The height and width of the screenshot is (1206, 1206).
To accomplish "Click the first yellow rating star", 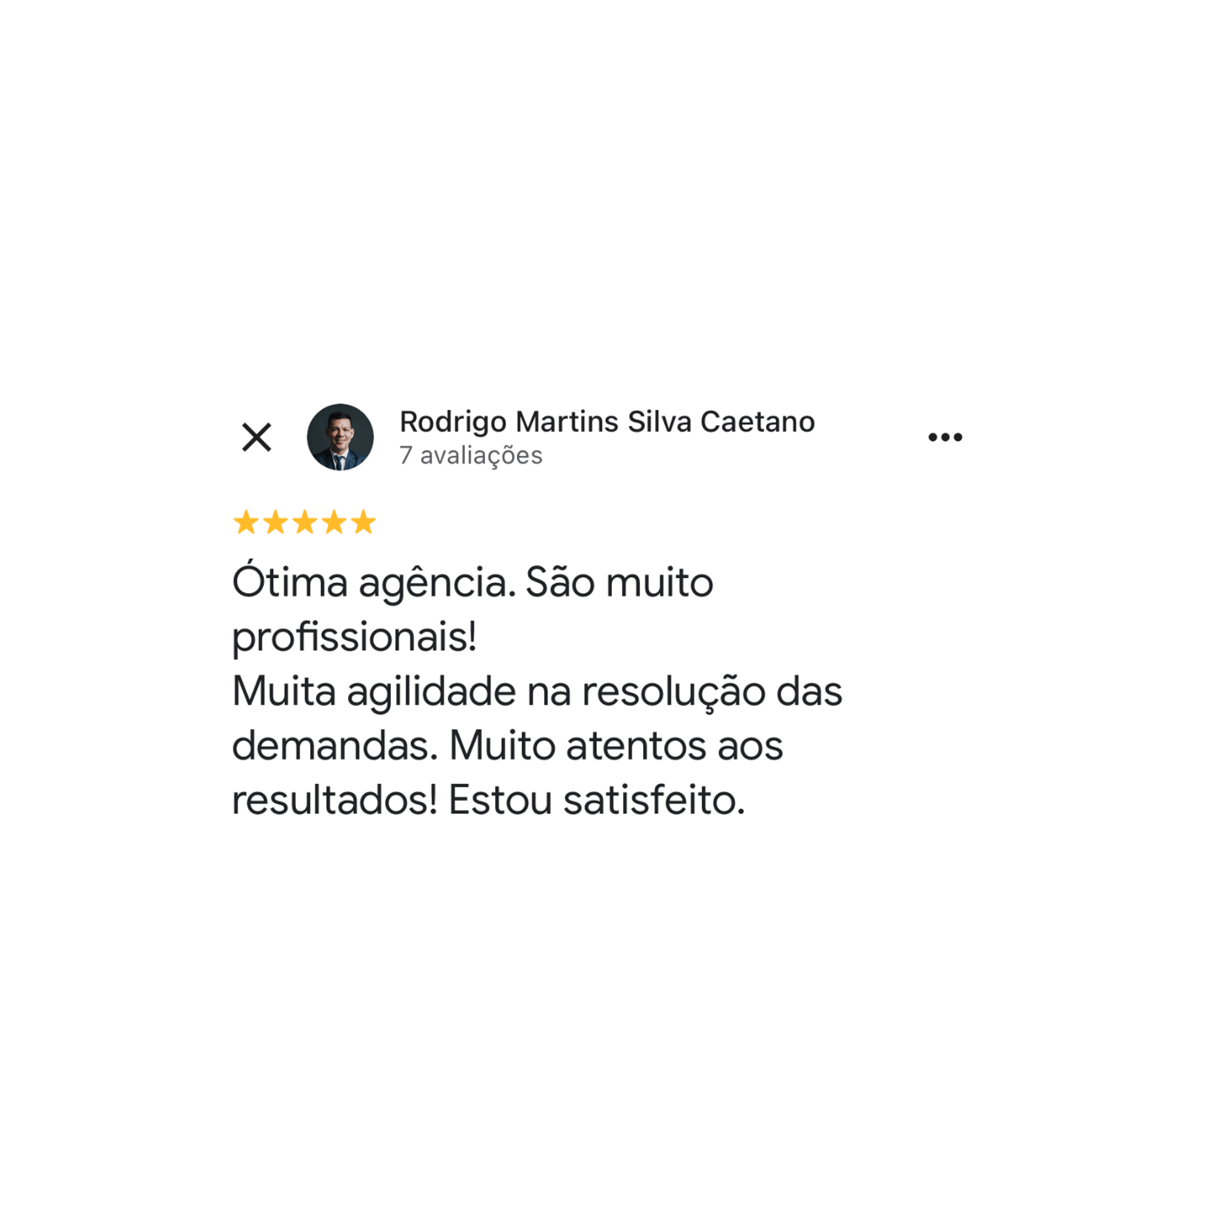I will coord(246,522).
